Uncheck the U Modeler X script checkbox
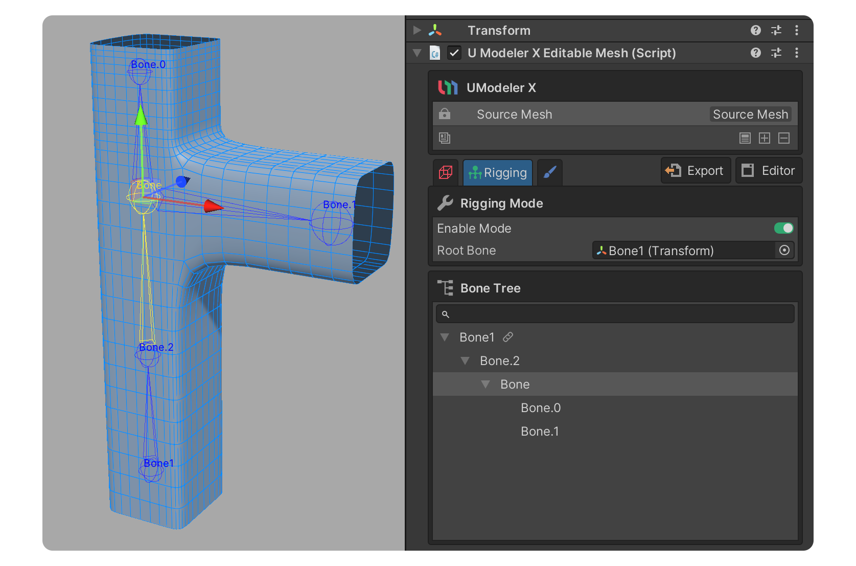Screen dimensions: 856x566 (x=454, y=53)
